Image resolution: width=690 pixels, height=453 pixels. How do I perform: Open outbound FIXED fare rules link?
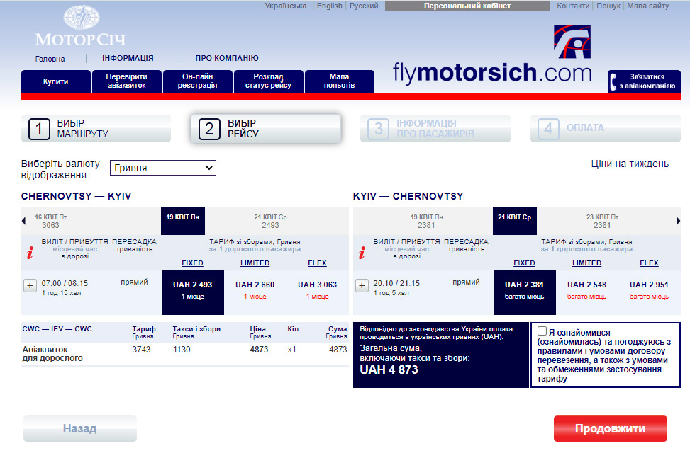[192, 263]
